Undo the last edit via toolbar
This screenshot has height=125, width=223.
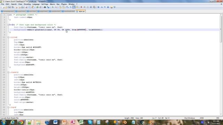point(37,7)
